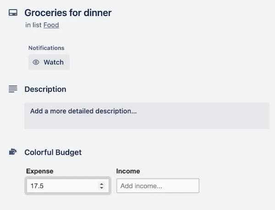Click the Add income input field
This screenshot has width=275, height=210.
tap(158, 186)
